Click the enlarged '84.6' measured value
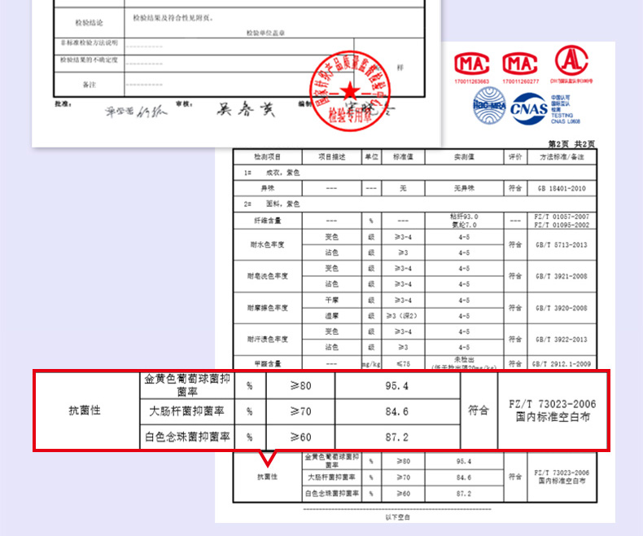This screenshot has width=643, height=536. pos(397,411)
